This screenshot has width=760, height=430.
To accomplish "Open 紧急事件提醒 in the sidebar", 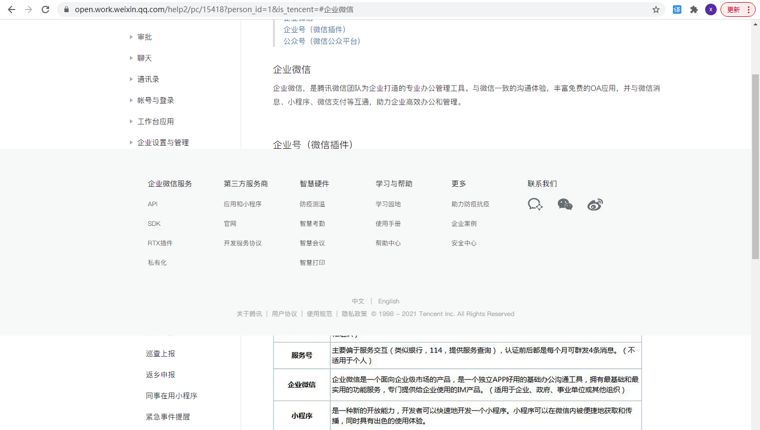I will pyautogui.click(x=168, y=417).
